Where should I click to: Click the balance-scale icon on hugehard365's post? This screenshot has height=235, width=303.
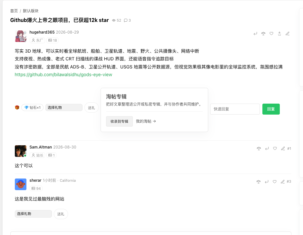[263, 34]
